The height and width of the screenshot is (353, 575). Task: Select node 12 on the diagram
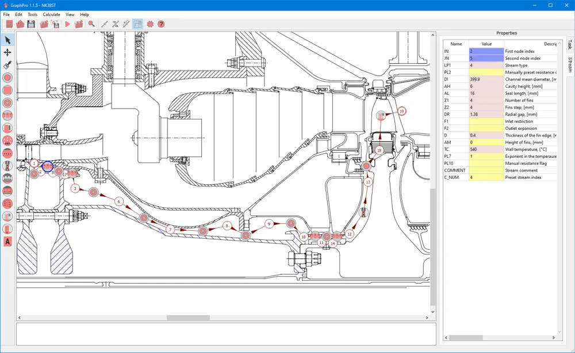click(350, 234)
